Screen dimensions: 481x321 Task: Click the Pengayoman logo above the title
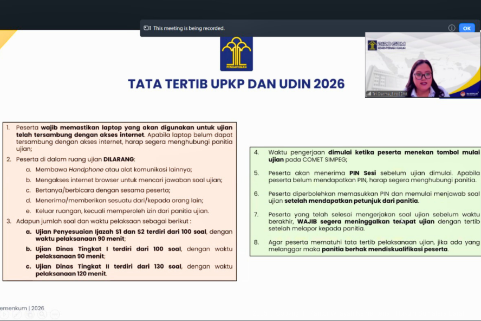point(236,54)
